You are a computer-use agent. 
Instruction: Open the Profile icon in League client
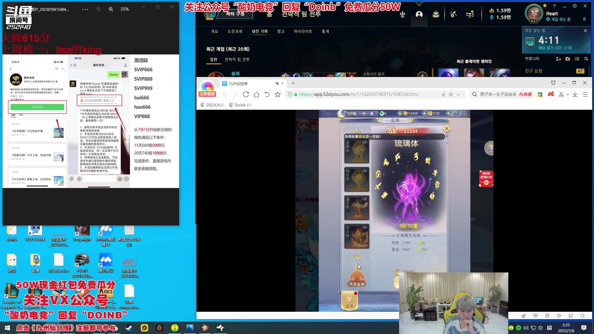click(x=419, y=14)
